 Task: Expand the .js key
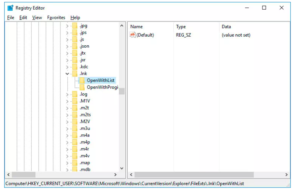tap(67, 40)
